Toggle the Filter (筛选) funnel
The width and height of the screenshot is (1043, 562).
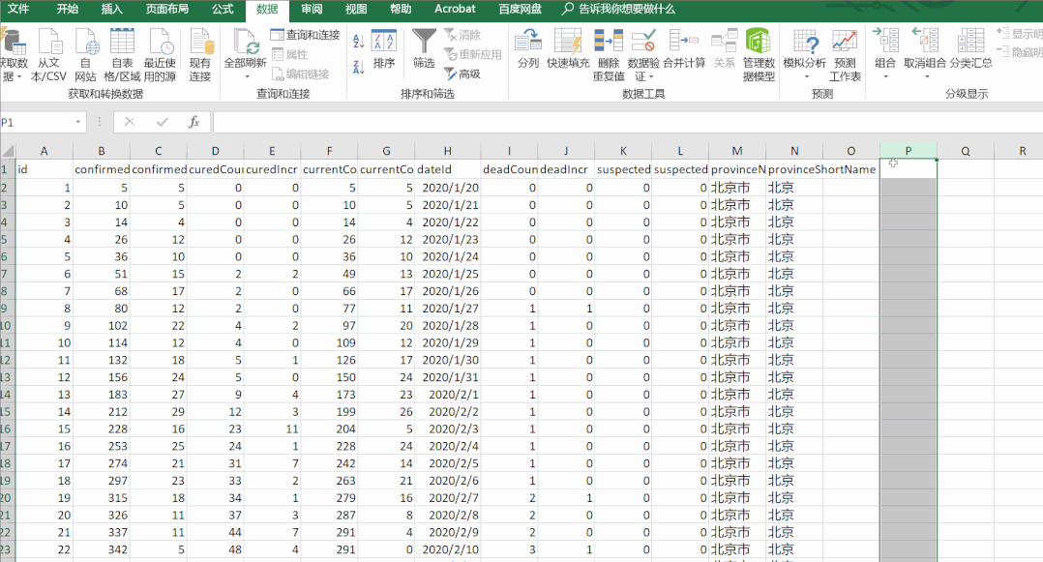coord(424,49)
